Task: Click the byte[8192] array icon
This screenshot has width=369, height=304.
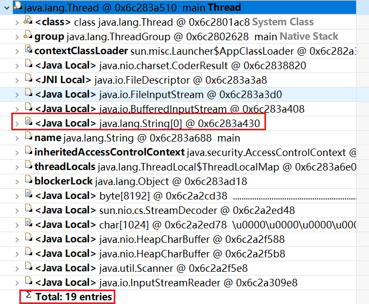Action: coord(28,194)
